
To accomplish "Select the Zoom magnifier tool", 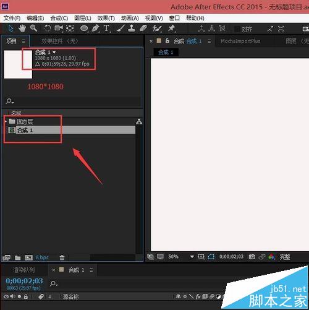I will click(33, 28).
